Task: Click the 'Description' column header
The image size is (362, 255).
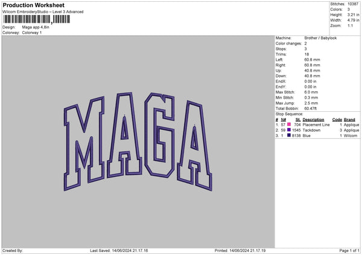Action: (x=313, y=120)
